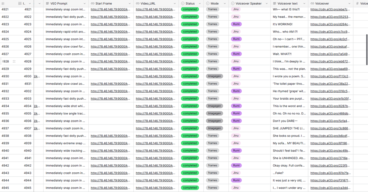The width and height of the screenshot is (368, 192).
Task: Open the VEO Prompt column dropdown
Action: (85, 3)
